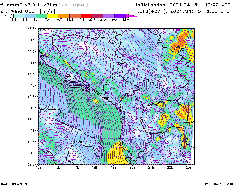240x186 pixels.
Task: Click the '5.4' legend value
Action: pyautogui.click(x=36, y=20)
